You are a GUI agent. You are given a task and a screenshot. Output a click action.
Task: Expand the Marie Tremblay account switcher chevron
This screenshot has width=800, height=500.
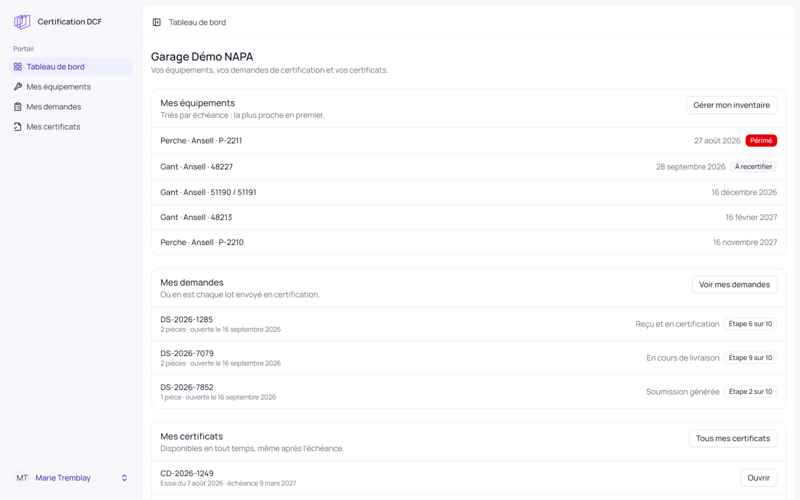click(x=124, y=478)
